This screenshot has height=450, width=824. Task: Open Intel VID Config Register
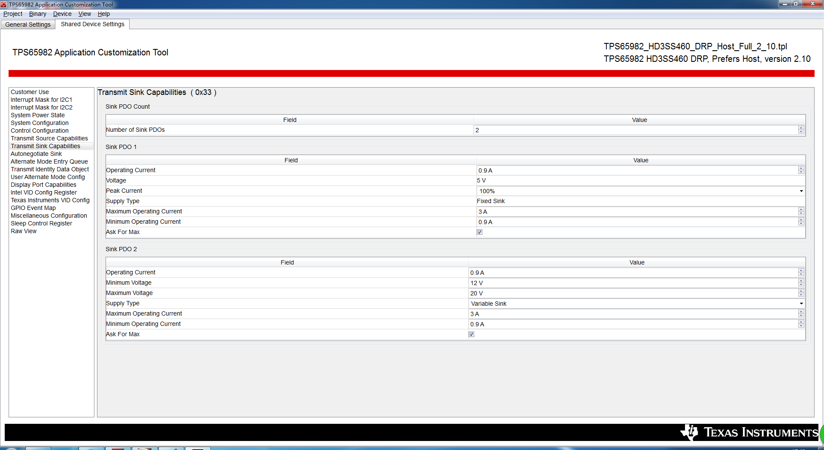click(44, 192)
